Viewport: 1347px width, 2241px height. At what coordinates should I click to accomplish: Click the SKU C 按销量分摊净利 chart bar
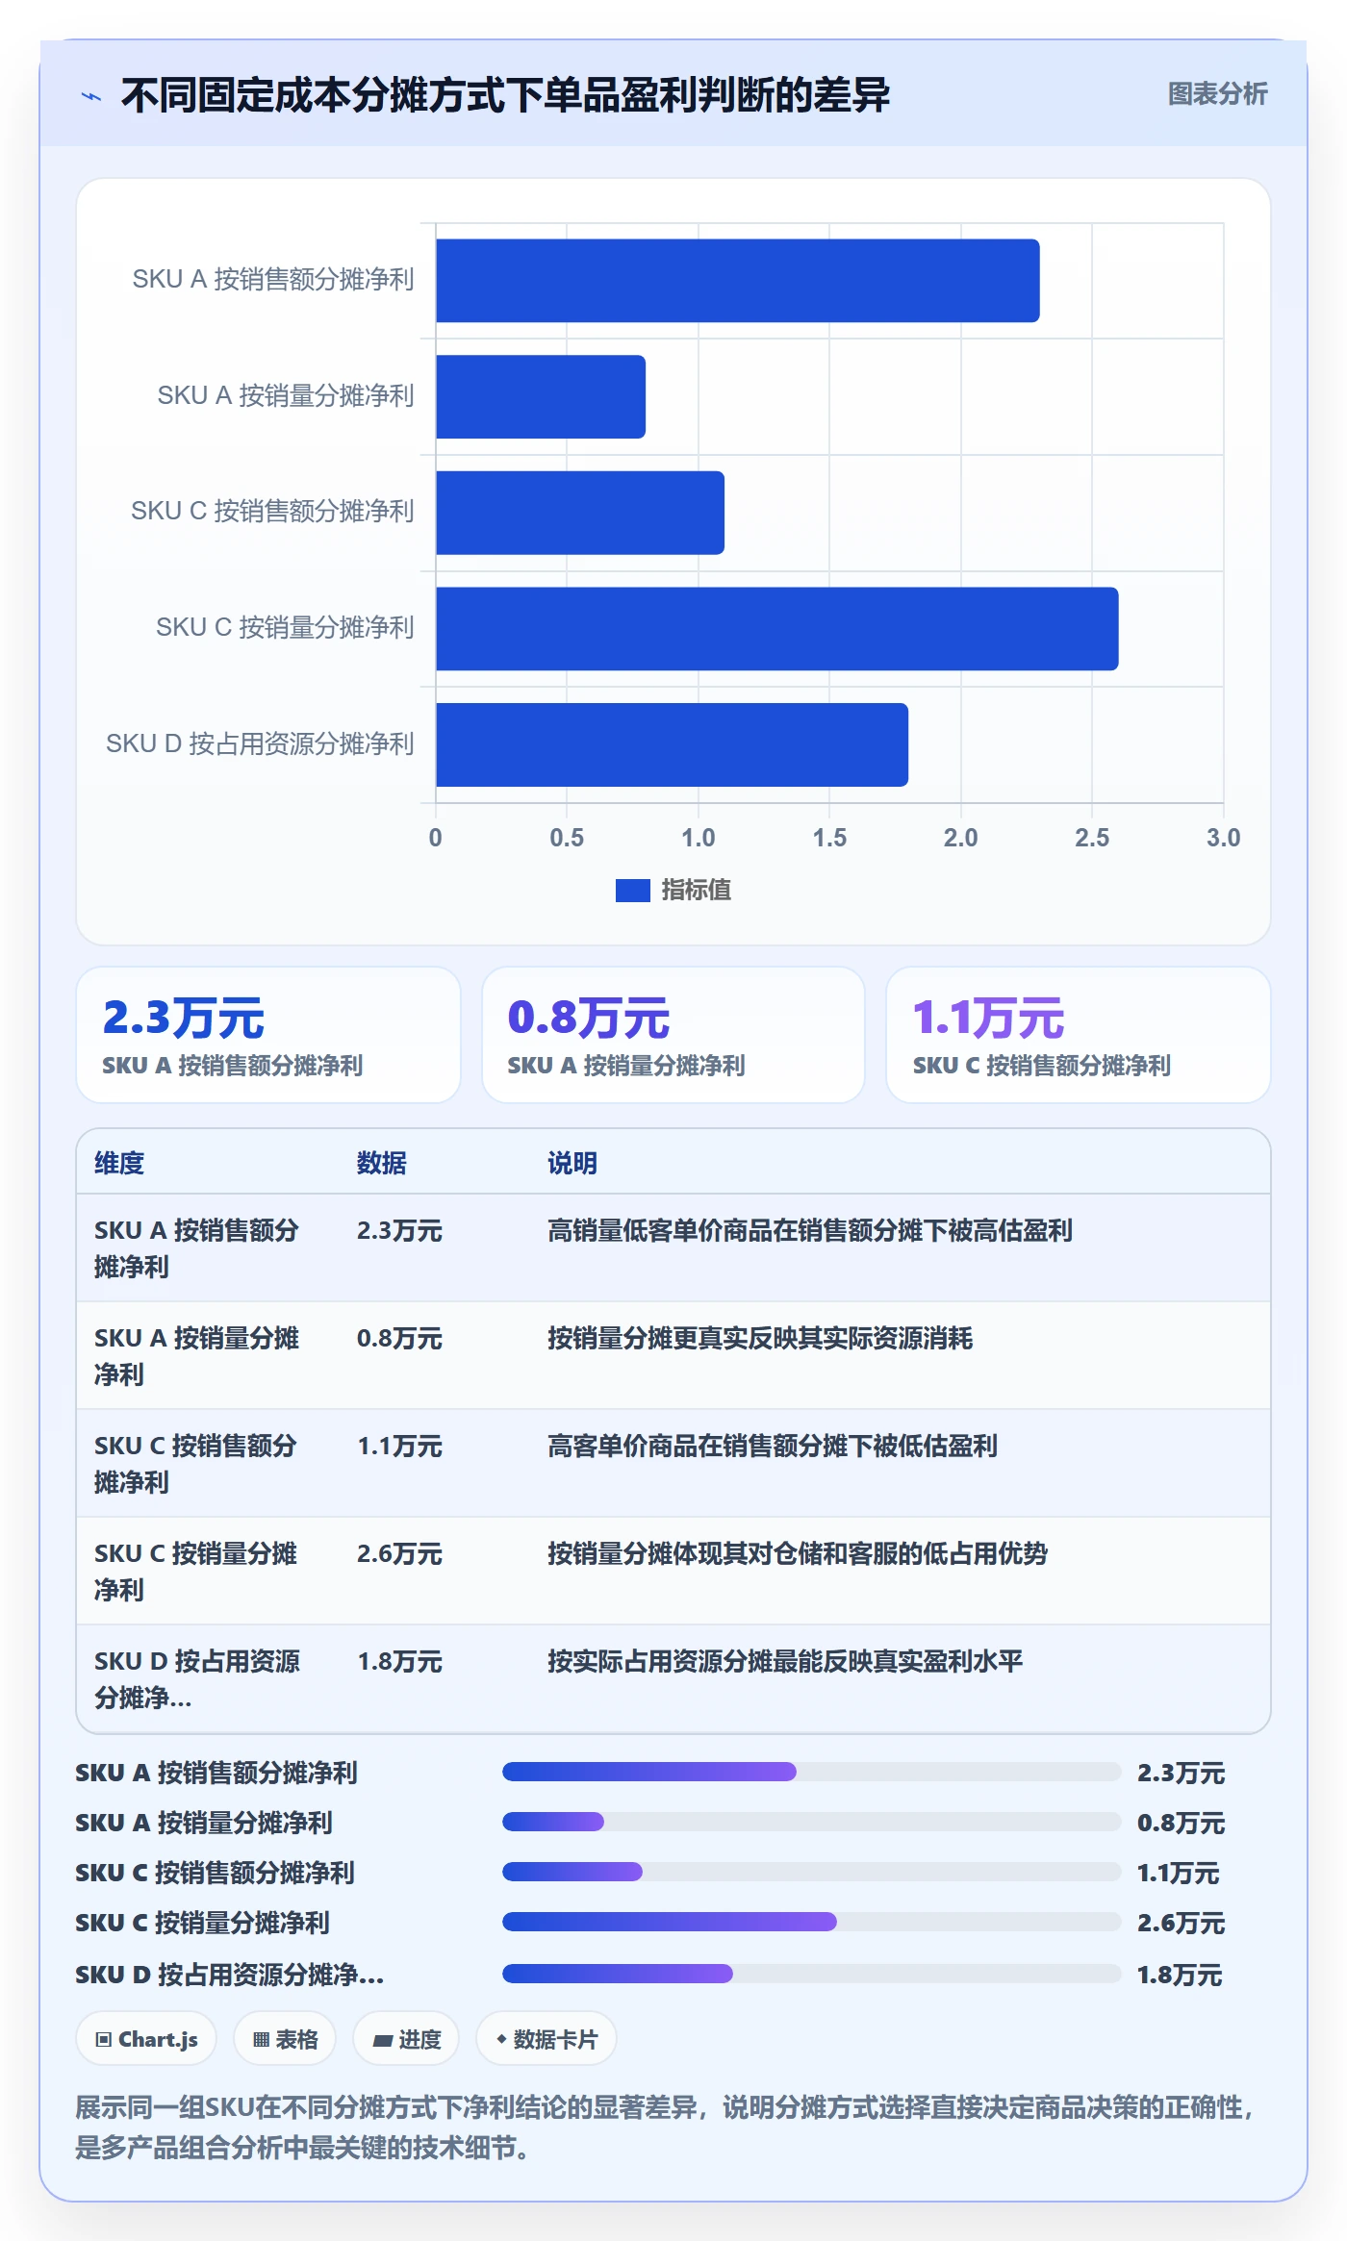(x=776, y=629)
